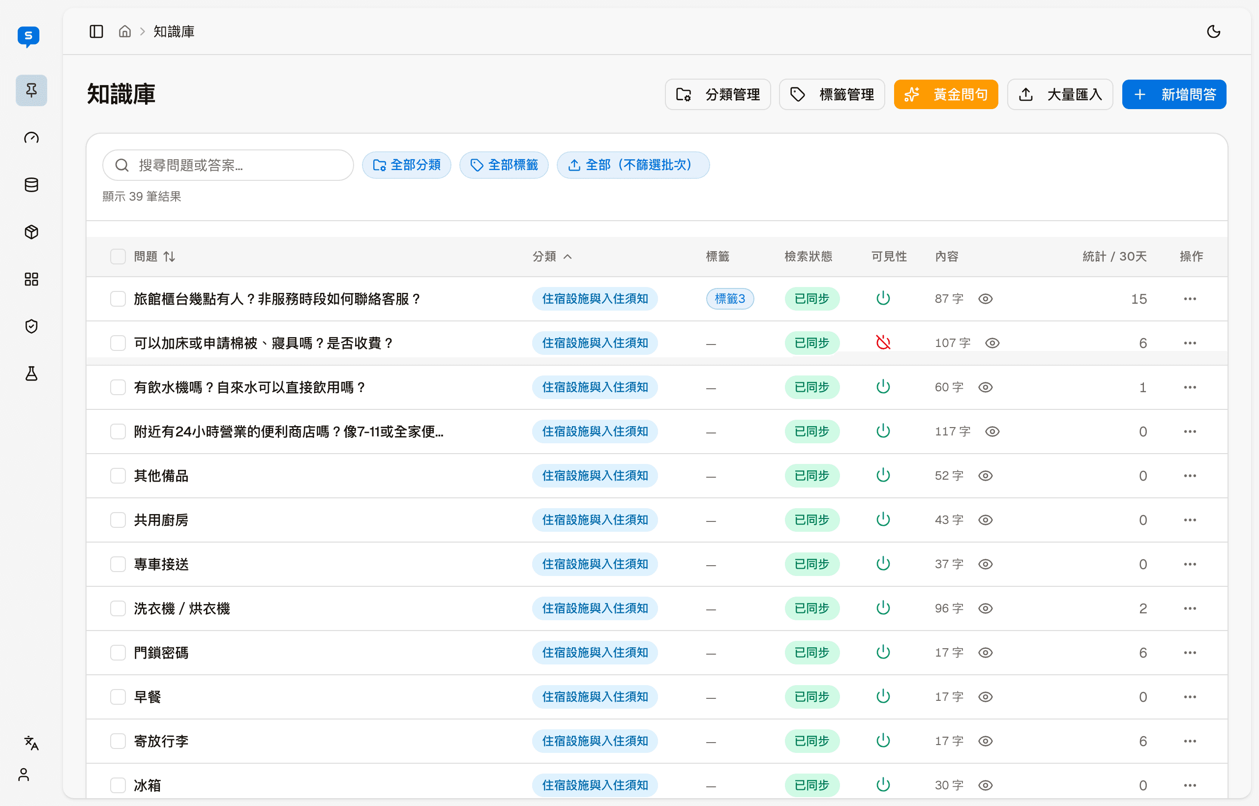1259x806 pixels.
Task: Open the cube package sidebar icon
Action: pyautogui.click(x=31, y=232)
